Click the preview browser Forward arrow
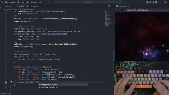This screenshot has width=169, height=95. tap(120, 10)
